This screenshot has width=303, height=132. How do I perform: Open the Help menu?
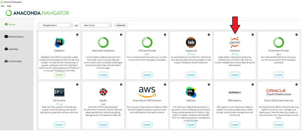click(9, 6)
